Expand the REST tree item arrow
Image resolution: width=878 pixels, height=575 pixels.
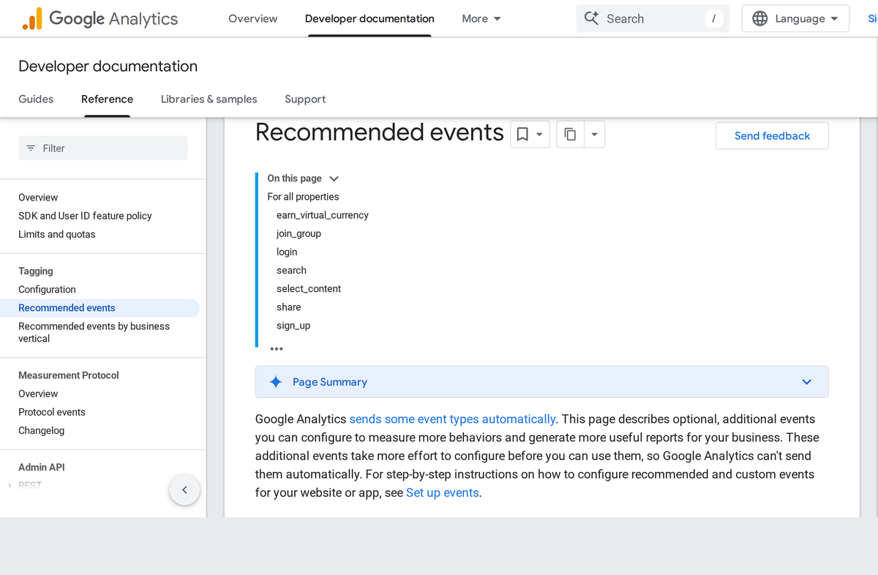[10, 486]
